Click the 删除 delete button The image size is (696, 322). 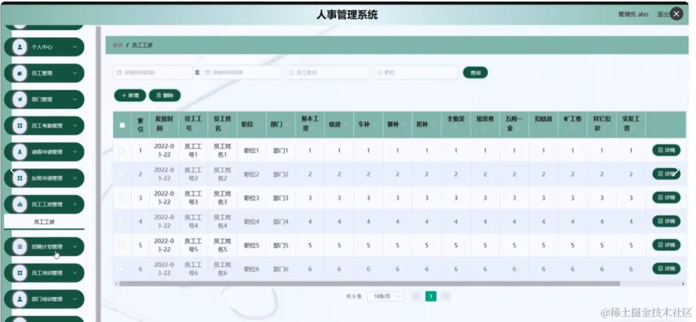(164, 96)
